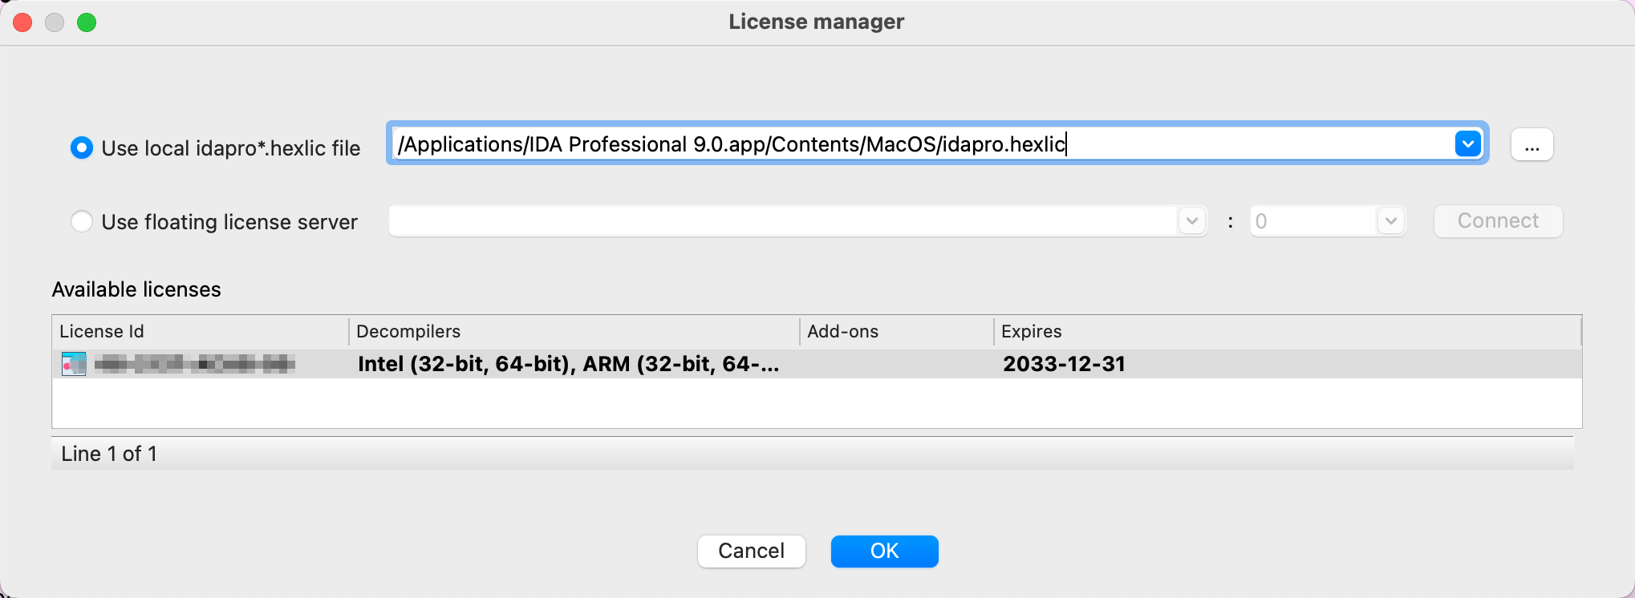Expand the hexlic file path dropdown arrow
Screen dimensions: 1635x598
[x=1468, y=144]
